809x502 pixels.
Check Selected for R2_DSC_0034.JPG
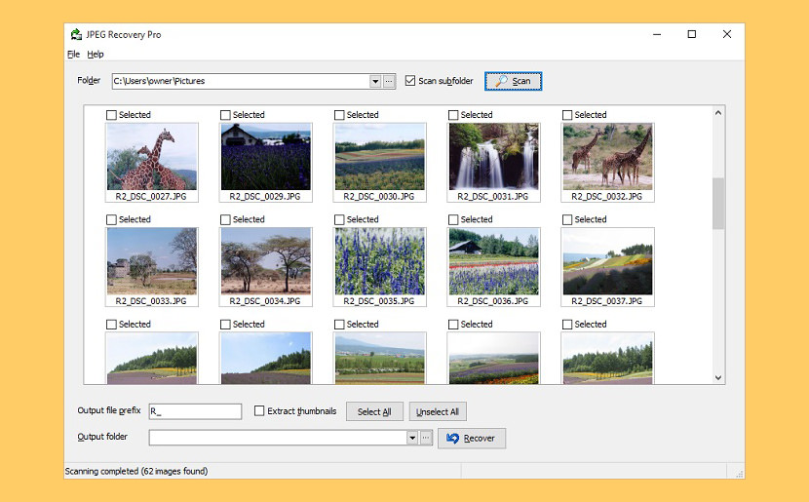(225, 219)
